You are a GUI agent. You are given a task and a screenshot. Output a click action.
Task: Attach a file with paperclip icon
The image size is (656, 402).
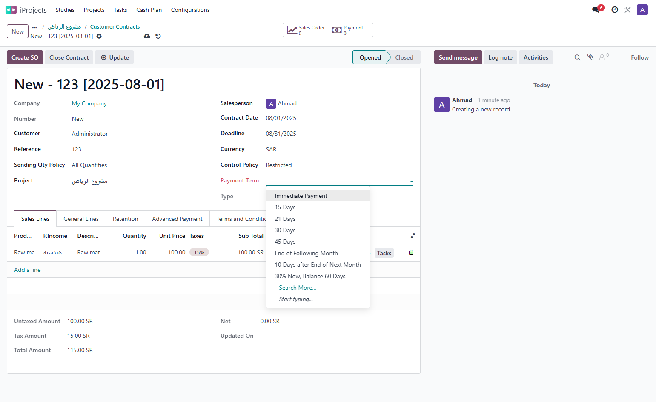(x=590, y=57)
